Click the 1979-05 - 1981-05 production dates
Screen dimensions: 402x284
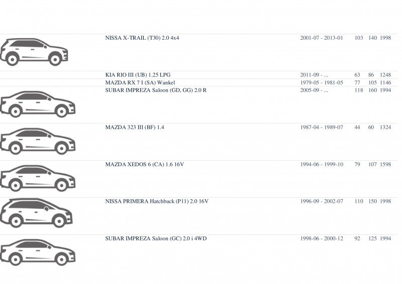click(322, 83)
